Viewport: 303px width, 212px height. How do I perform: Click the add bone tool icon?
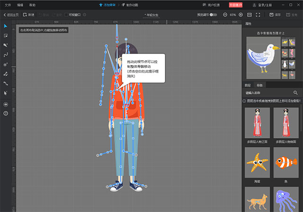(x=6, y=45)
